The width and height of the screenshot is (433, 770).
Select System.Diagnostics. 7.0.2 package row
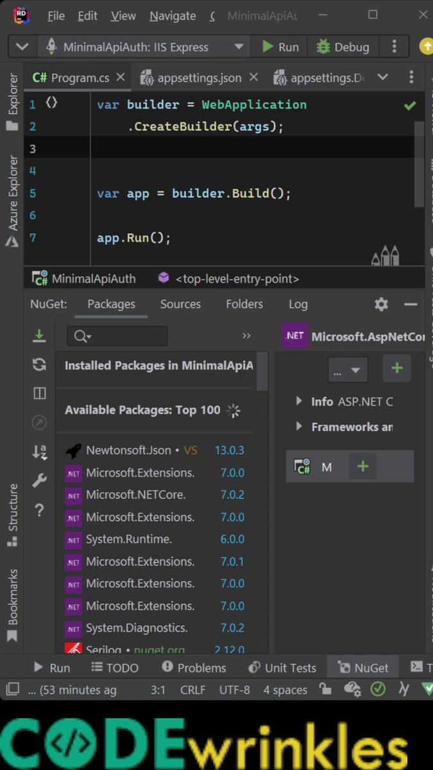coord(155,628)
